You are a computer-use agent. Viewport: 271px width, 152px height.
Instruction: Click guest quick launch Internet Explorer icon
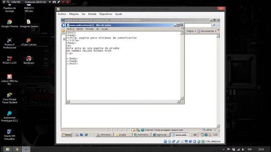pos(86,135)
